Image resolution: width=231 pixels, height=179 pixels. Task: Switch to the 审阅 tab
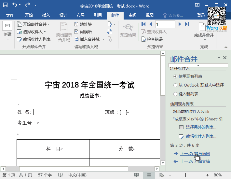click(x=132, y=15)
